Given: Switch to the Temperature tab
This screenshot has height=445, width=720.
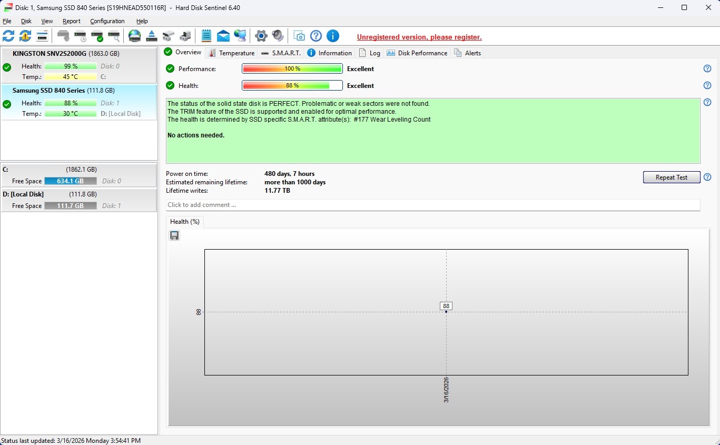Looking at the screenshot, I should coord(232,53).
